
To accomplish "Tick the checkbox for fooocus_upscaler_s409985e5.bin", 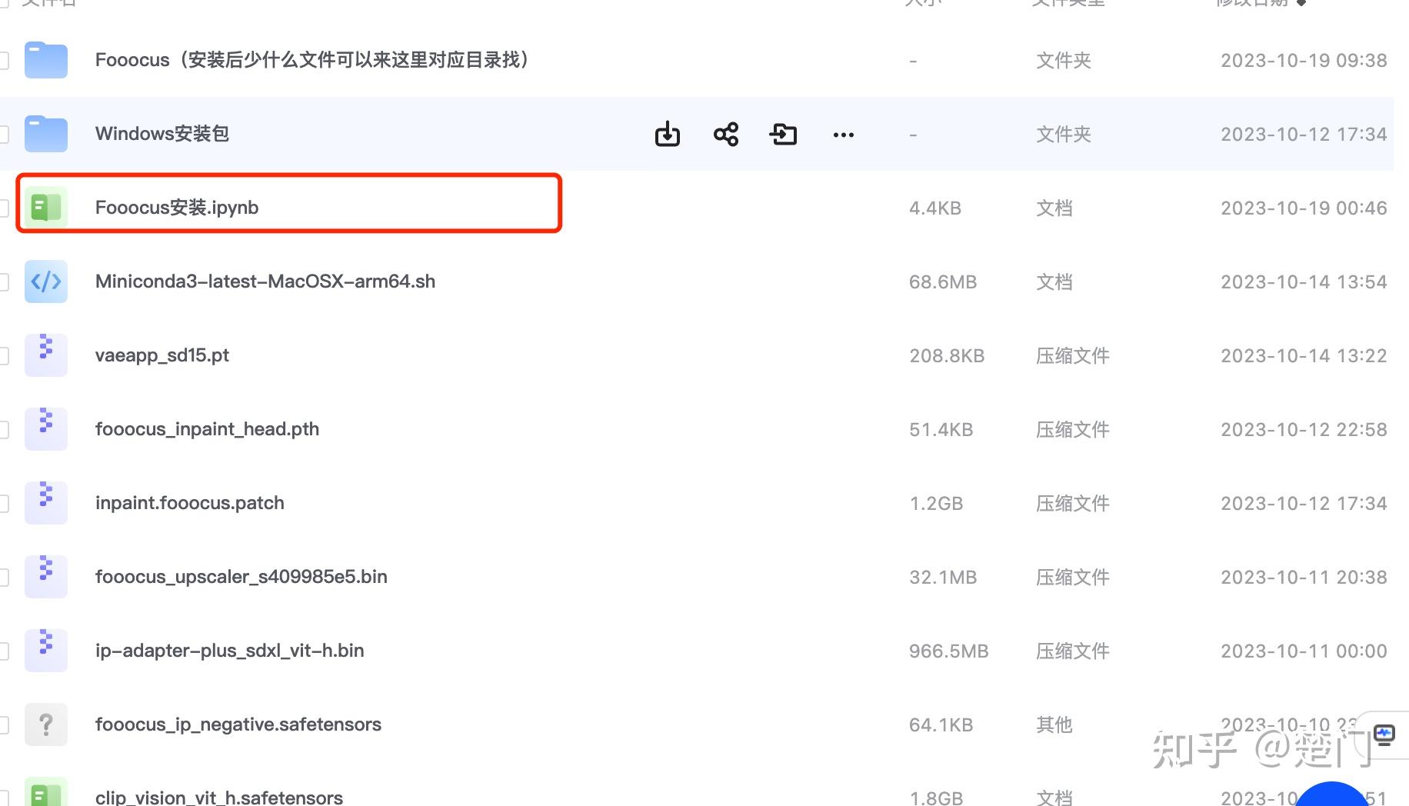I will [3, 577].
